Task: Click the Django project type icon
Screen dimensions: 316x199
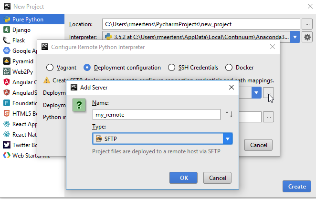Action: pyautogui.click(x=7, y=30)
